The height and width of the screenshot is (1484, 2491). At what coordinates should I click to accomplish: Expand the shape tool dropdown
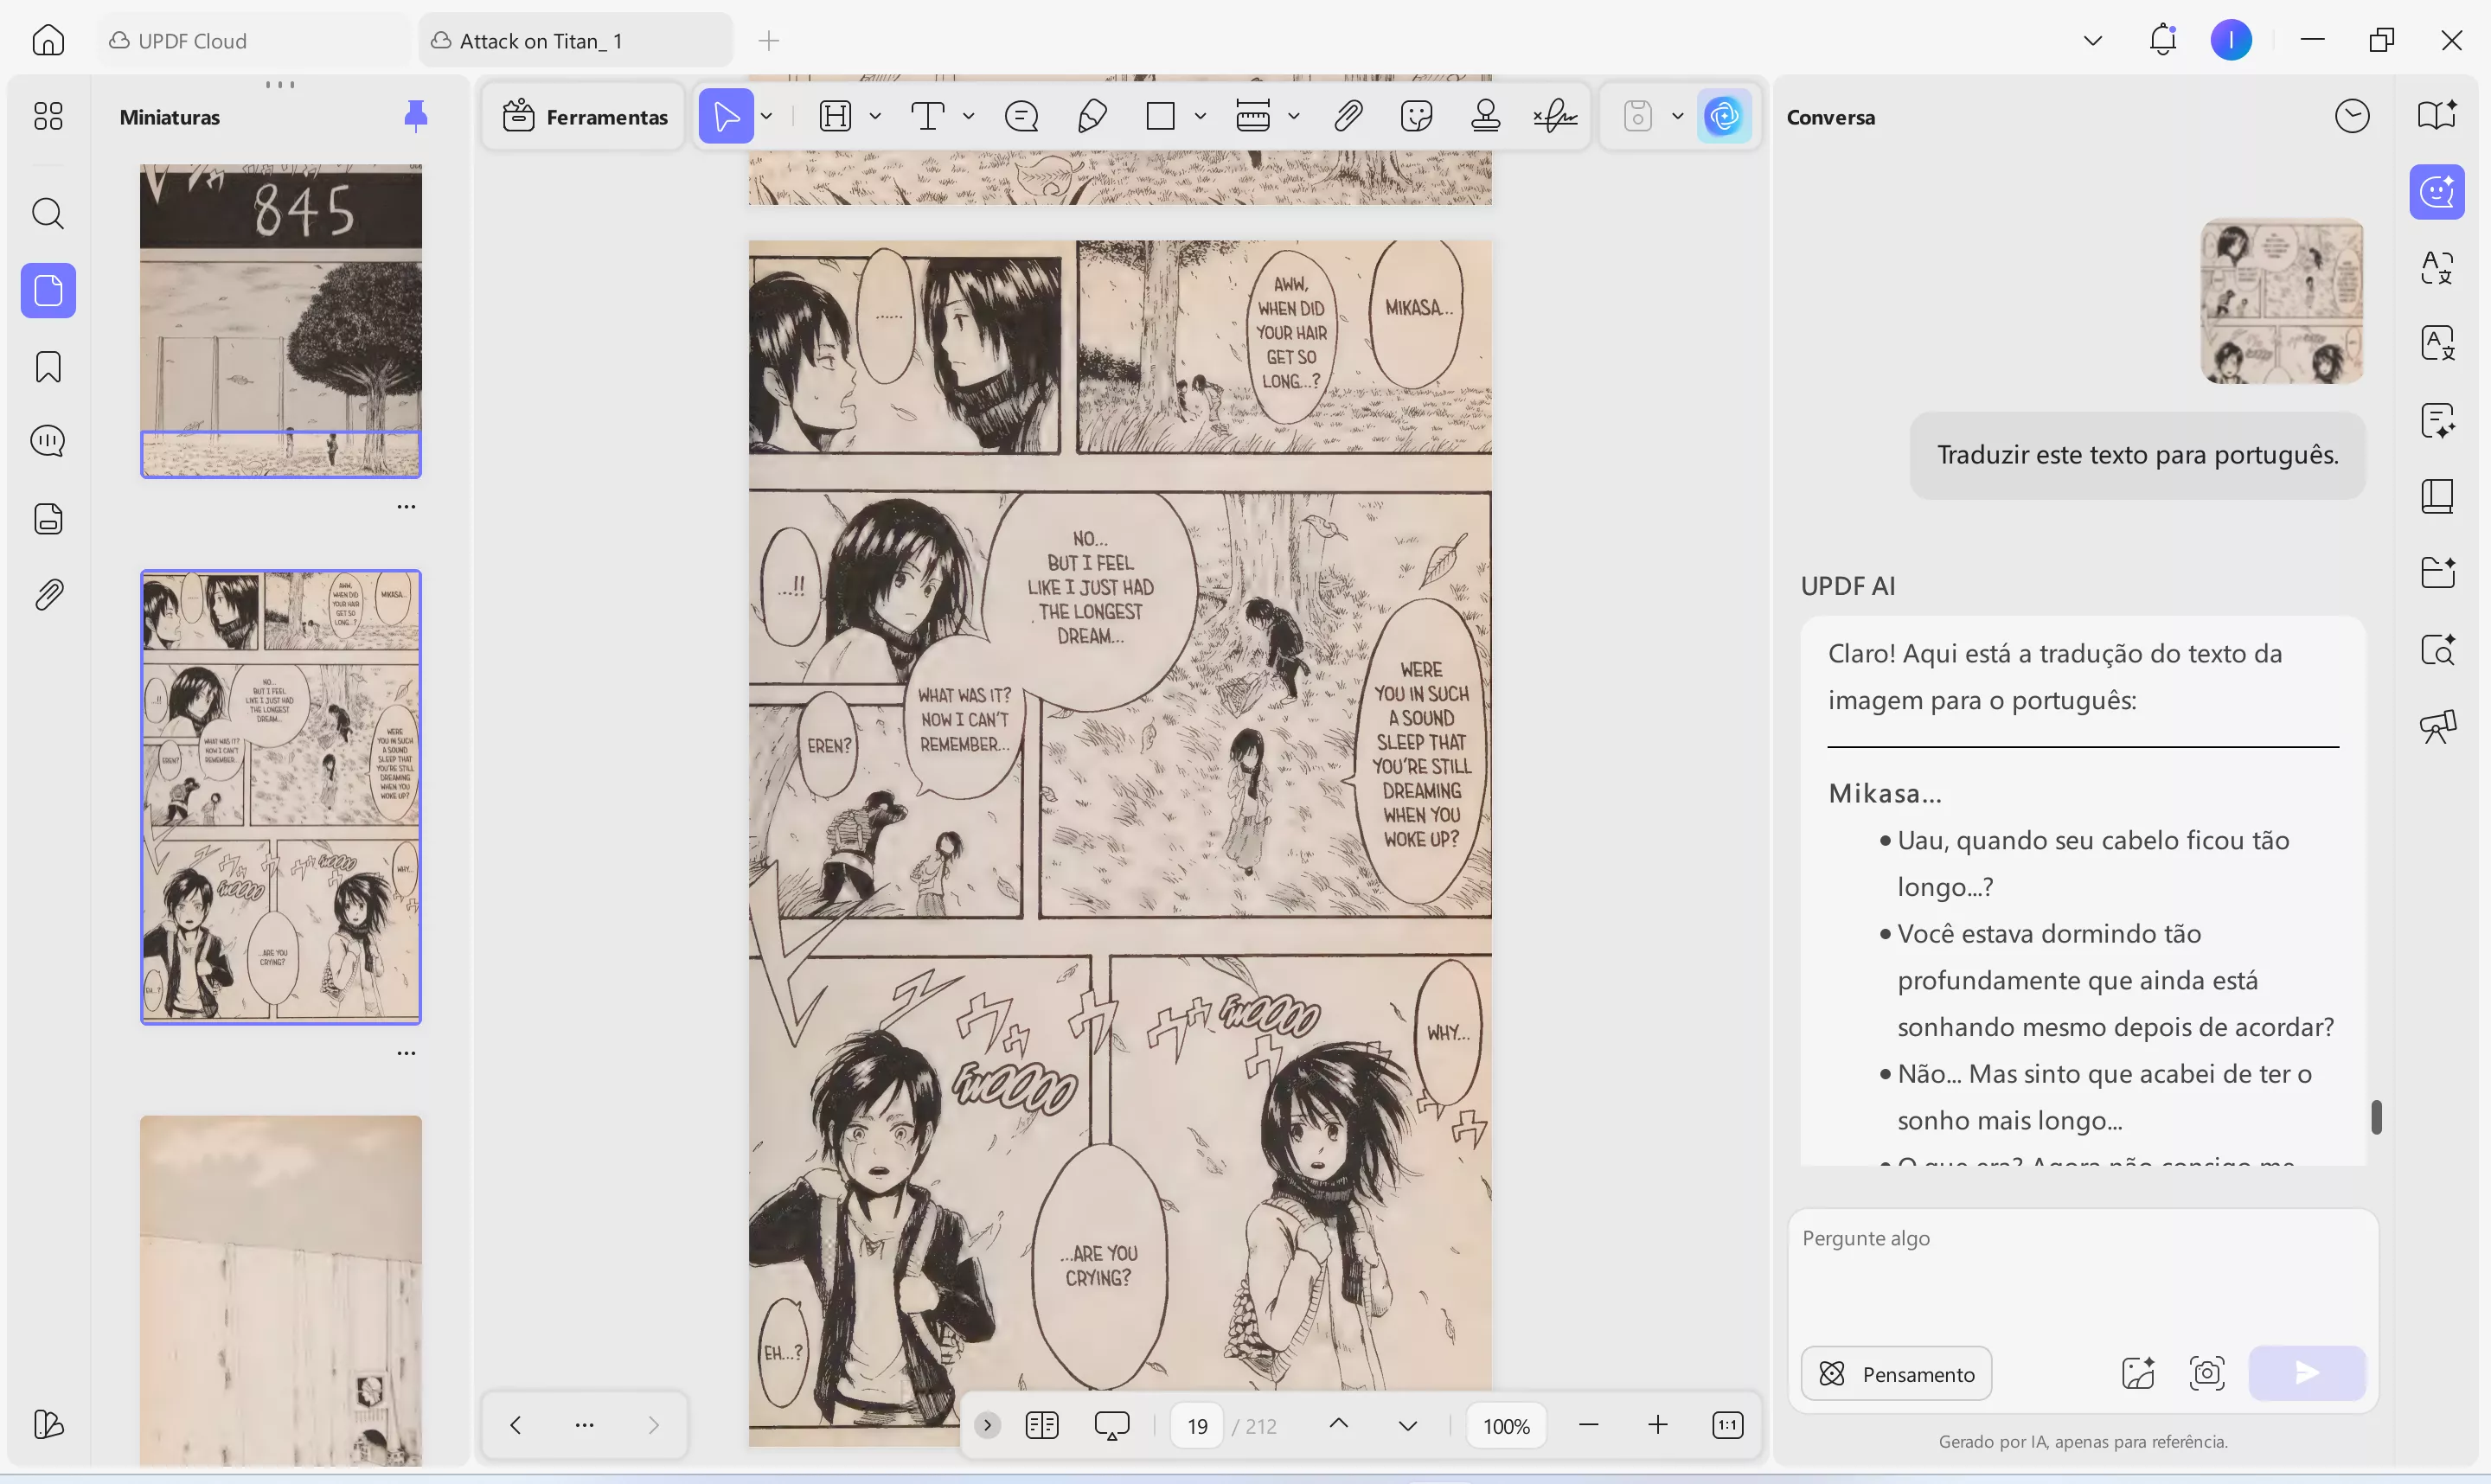pyautogui.click(x=1201, y=115)
